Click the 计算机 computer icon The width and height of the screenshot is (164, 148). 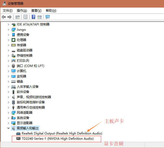click(x=13, y=71)
